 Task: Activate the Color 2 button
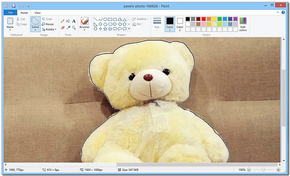(180, 24)
